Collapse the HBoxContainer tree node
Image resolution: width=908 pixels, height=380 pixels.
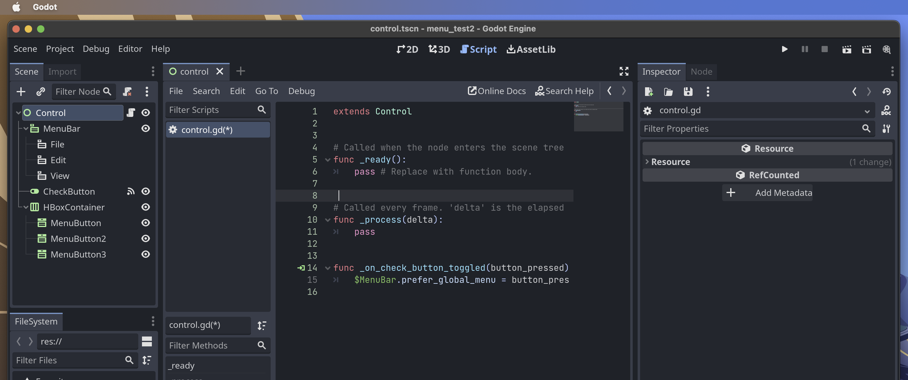click(26, 207)
